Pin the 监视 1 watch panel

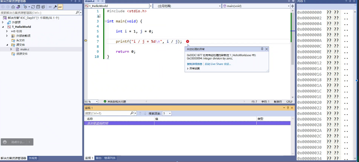pos(288,108)
